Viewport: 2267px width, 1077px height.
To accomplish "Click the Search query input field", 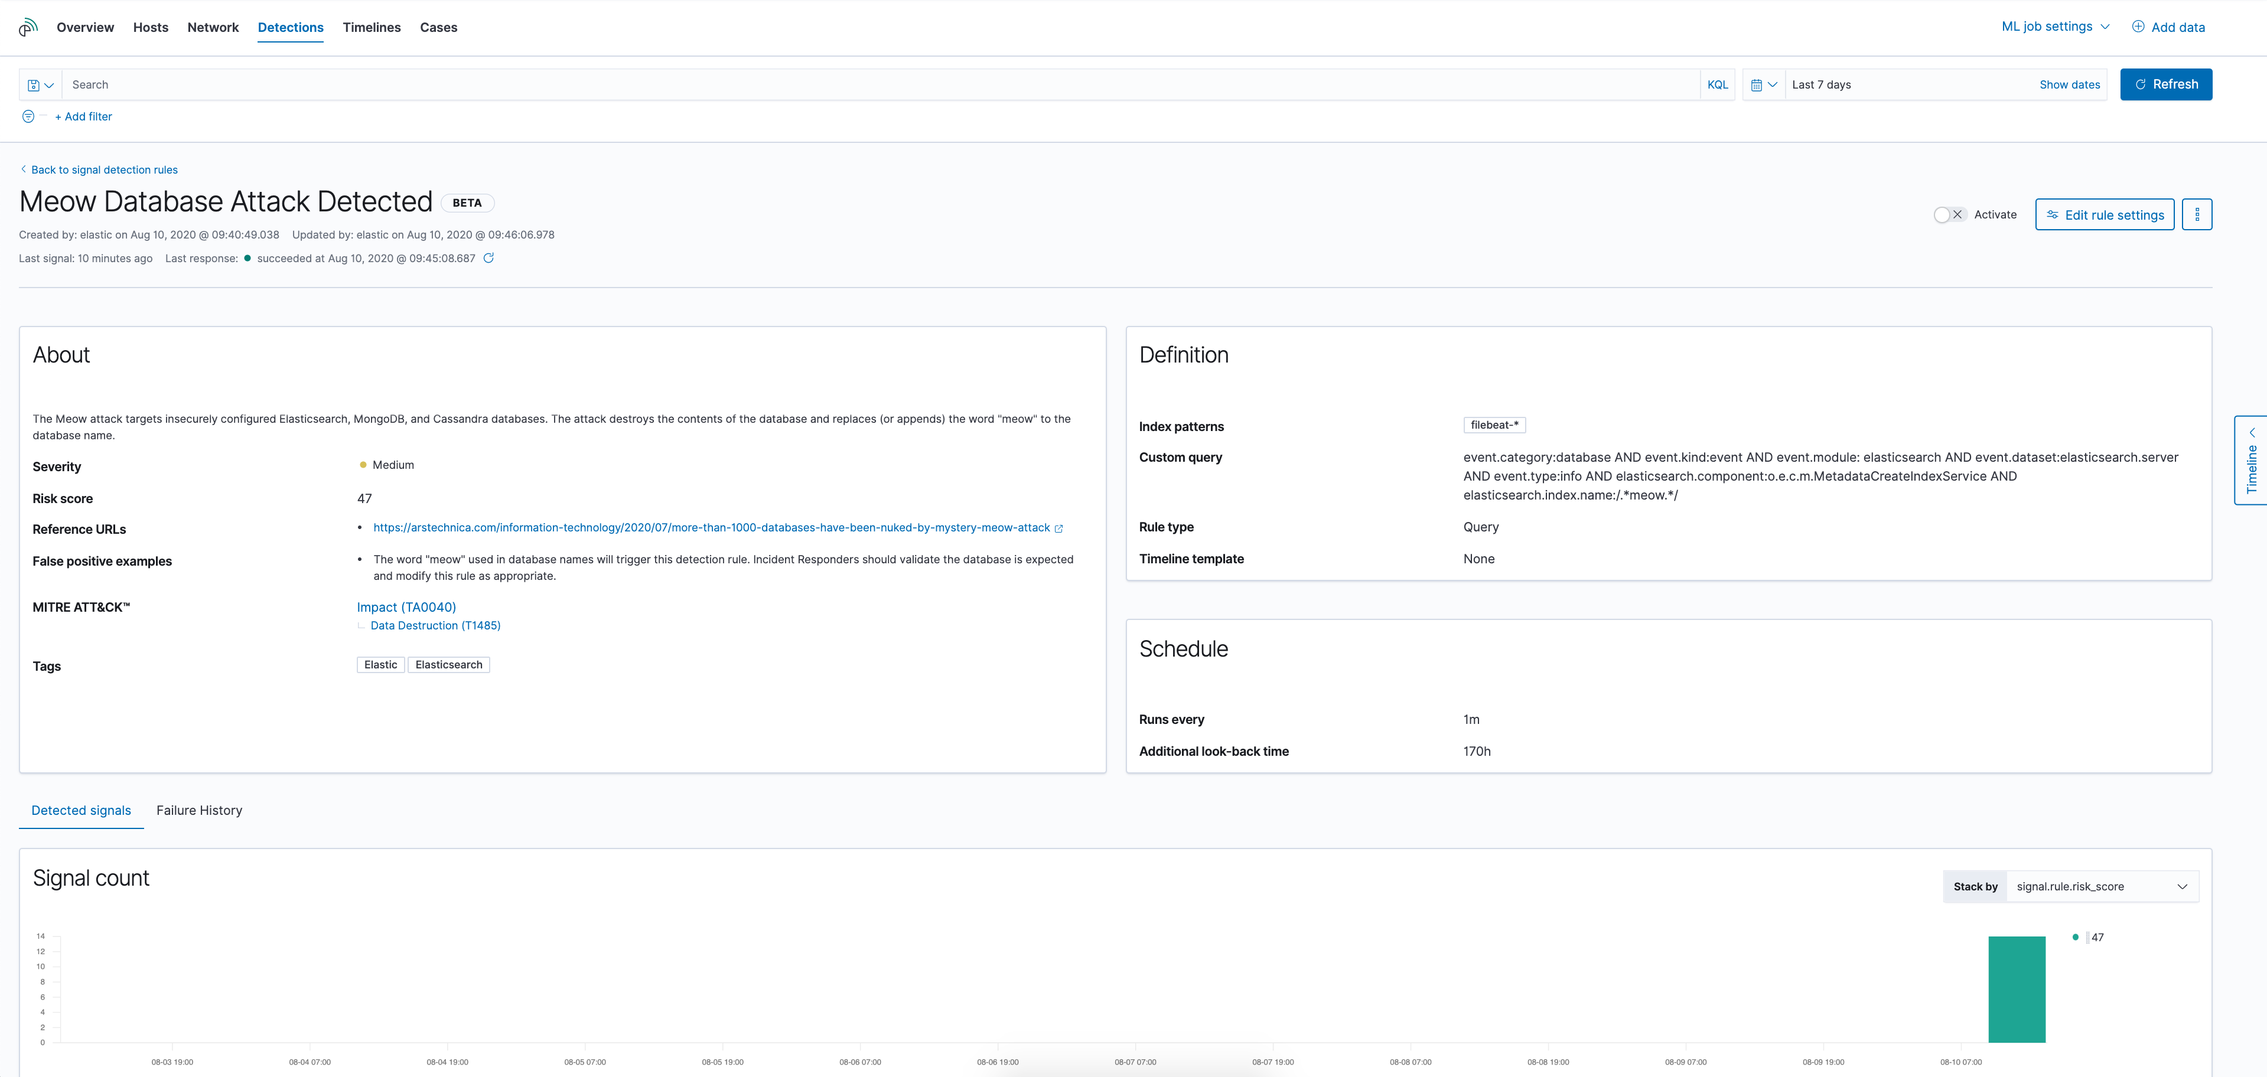I will [880, 86].
